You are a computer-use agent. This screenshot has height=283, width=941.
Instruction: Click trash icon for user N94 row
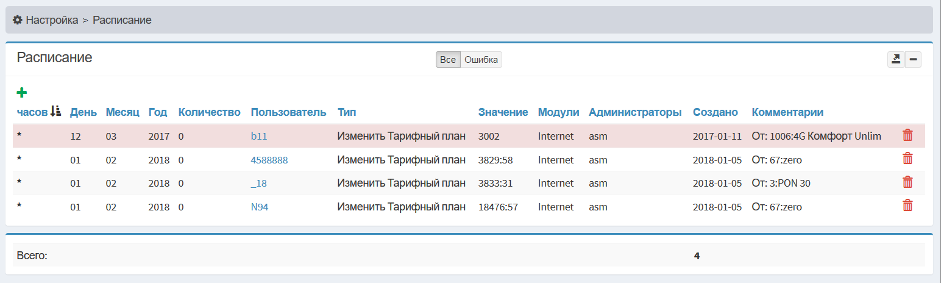(907, 206)
